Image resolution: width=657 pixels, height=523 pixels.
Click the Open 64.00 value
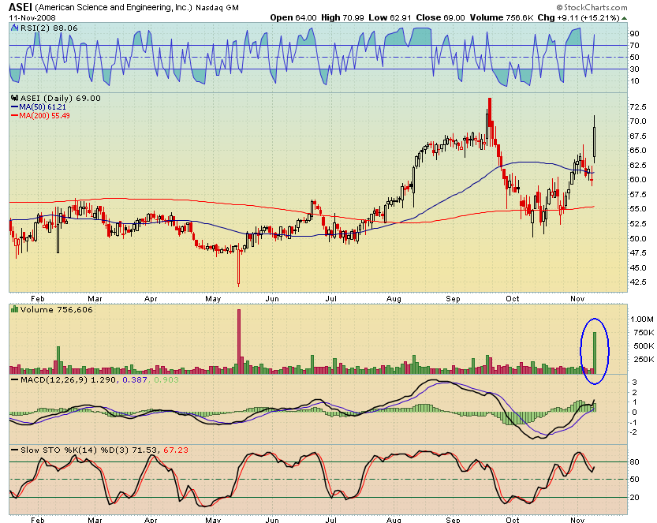(x=293, y=17)
